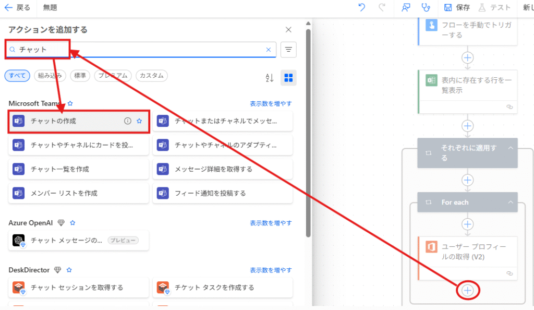Run the flow with テスト button
The height and width of the screenshot is (310, 534).
(x=494, y=7)
